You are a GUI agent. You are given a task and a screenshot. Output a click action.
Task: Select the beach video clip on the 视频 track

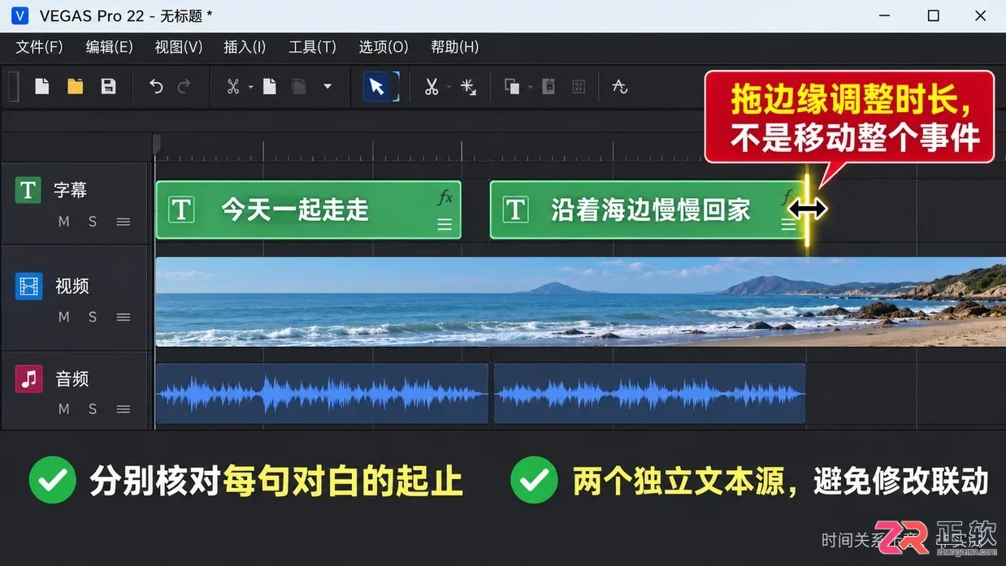[x=580, y=302]
